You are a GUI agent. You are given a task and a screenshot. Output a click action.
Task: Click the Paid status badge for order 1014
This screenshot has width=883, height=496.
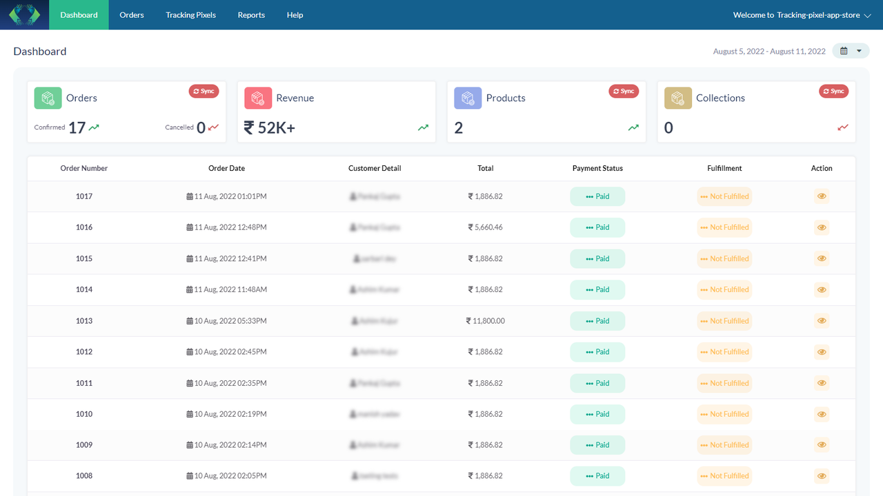point(597,289)
